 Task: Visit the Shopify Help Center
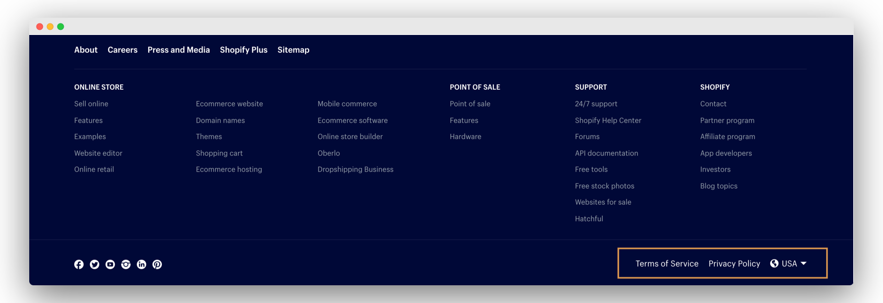coord(608,120)
